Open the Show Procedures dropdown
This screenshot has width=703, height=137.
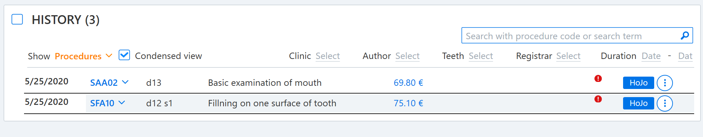click(x=83, y=56)
